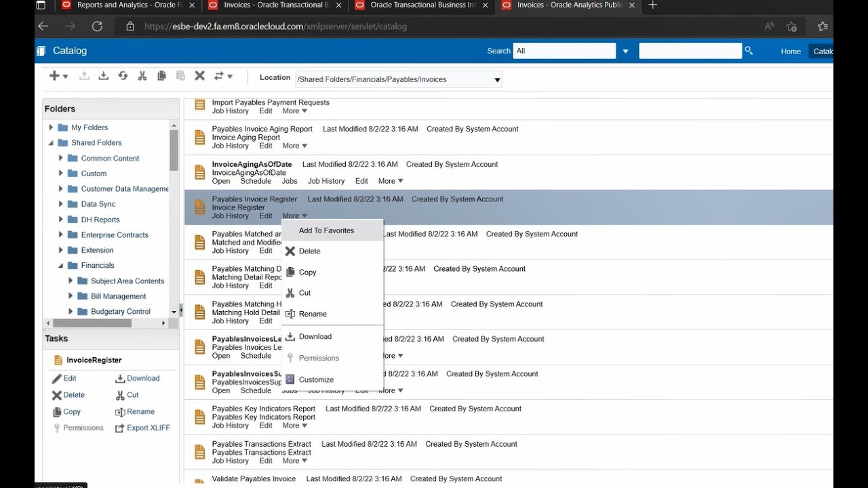The width and height of the screenshot is (868, 488).
Task: Collapse Financials folder node
Action: 60,266
